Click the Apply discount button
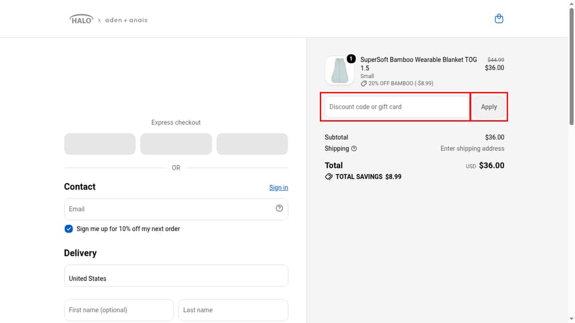This screenshot has width=575, height=323. pyautogui.click(x=489, y=106)
